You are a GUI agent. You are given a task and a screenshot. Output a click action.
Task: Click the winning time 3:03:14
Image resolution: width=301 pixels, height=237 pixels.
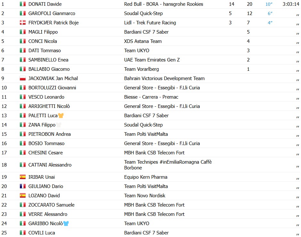click(291, 4)
